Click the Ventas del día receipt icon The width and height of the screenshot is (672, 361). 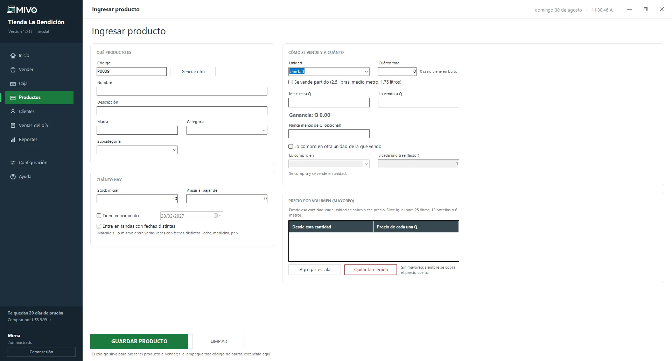click(x=13, y=126)
